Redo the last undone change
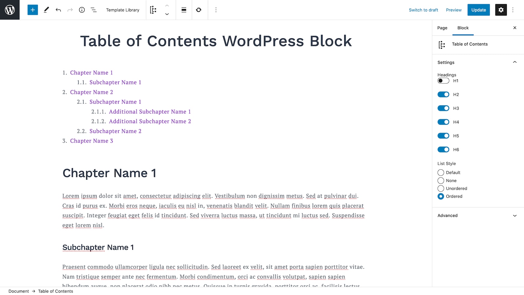 click(x=70, y=10)
